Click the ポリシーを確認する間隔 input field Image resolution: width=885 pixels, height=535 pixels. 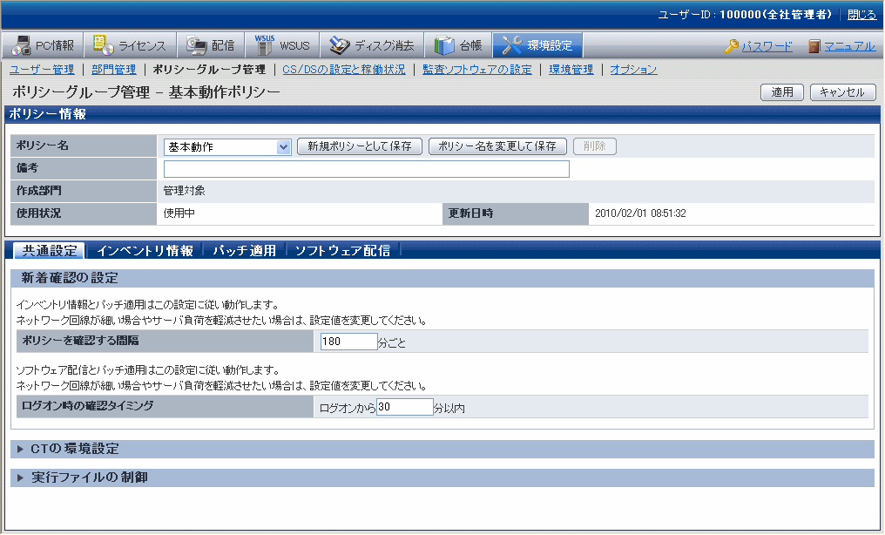tap(348, 342)
